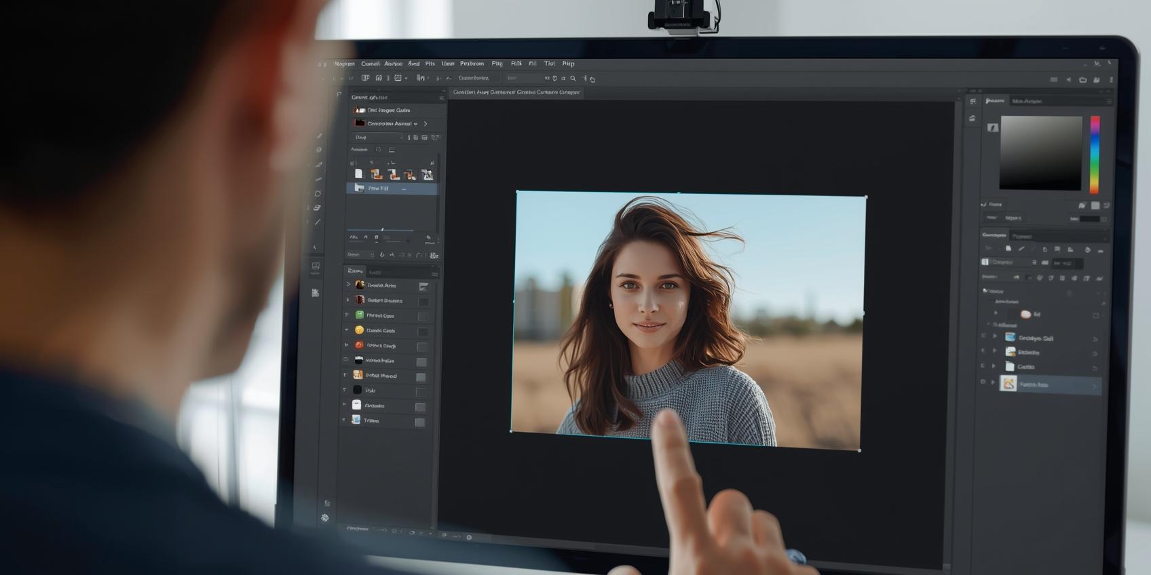Select the diagonal line tool in the left toolbar
Image resolution: width=1151 pixels, height=575 pixels.
click(x=318, y=222)
